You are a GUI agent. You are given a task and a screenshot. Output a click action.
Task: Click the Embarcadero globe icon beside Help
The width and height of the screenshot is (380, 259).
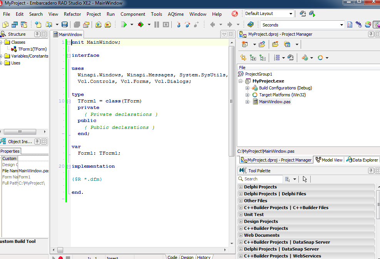[x=234, y=14]
